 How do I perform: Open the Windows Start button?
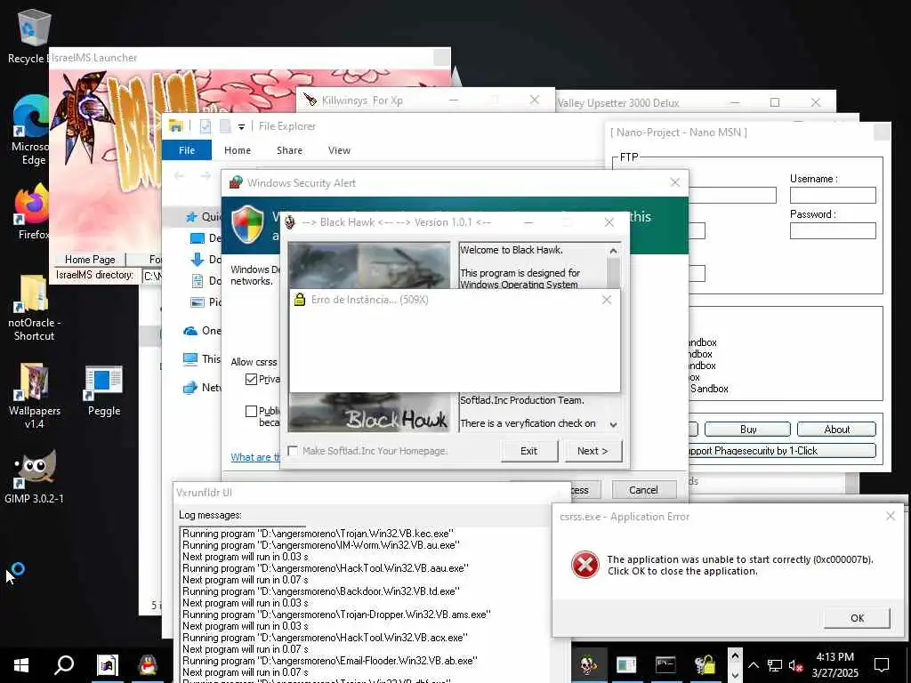coord(21,665)
